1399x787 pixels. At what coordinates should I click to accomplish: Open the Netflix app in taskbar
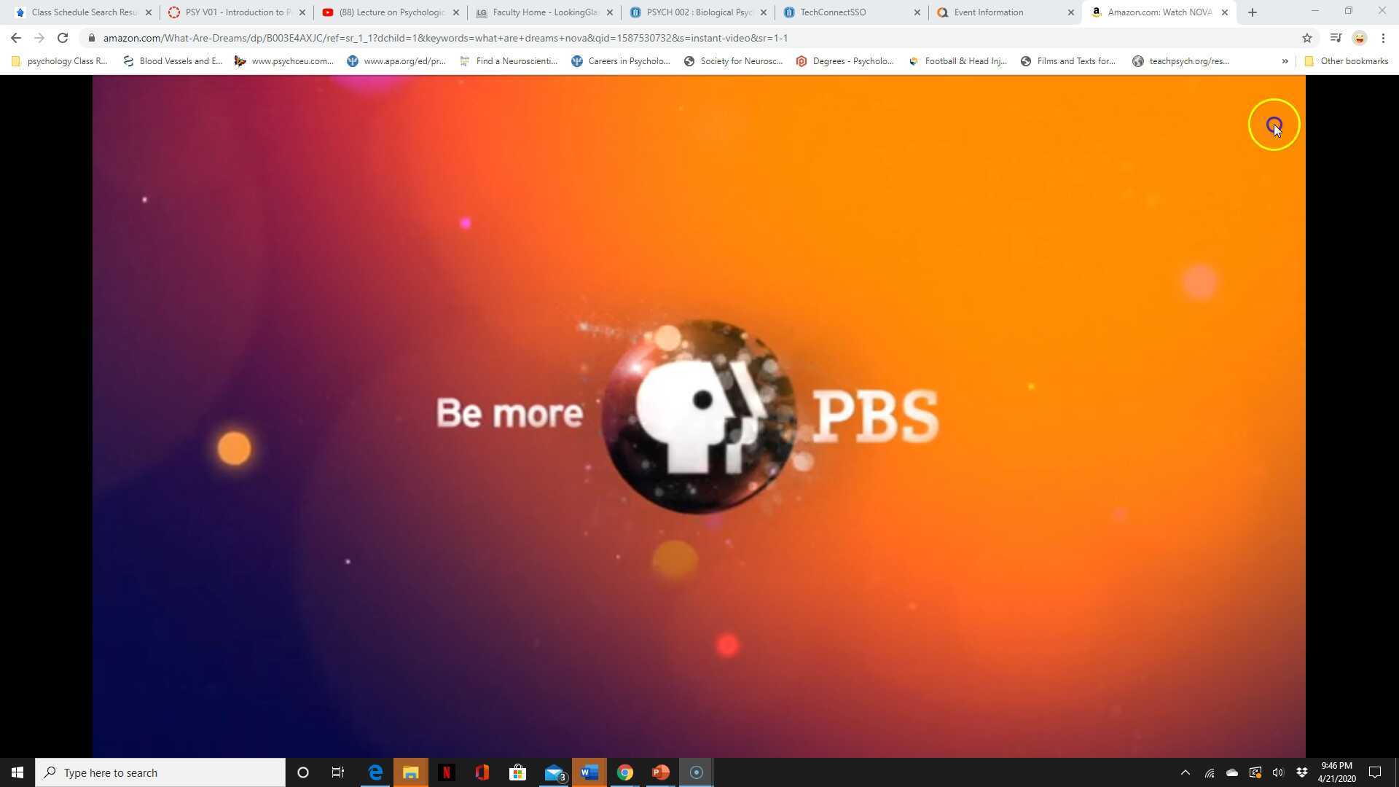[446, 772]
